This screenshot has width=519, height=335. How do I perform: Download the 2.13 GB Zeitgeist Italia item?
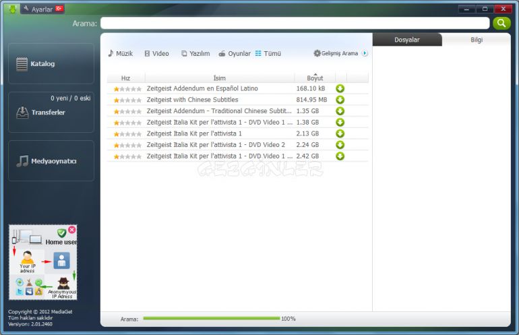point(340,133)
